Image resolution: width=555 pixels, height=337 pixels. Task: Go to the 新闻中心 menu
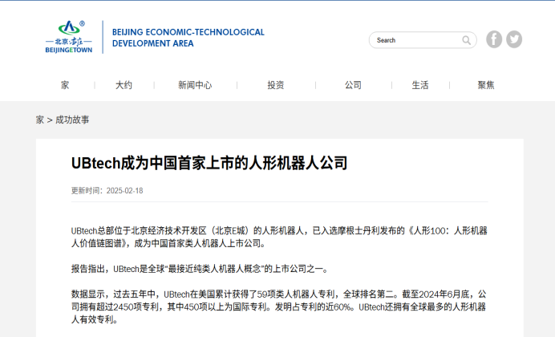(x=195, y=85)
